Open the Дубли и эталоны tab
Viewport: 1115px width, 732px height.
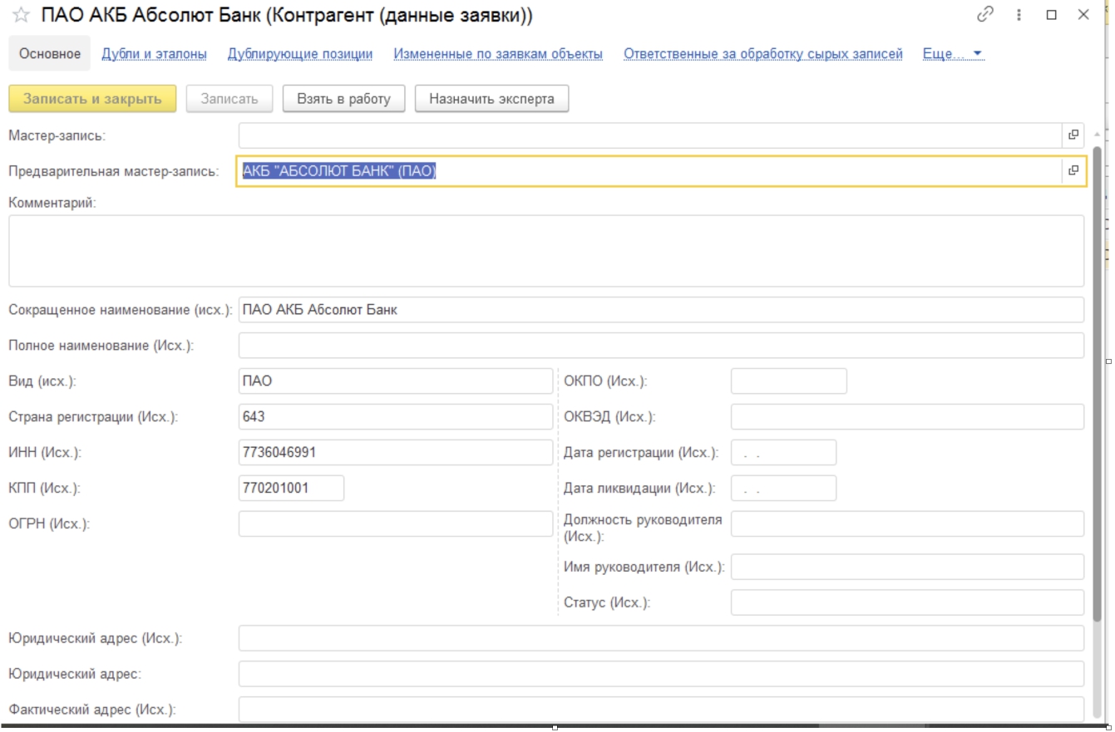[154, 54]
